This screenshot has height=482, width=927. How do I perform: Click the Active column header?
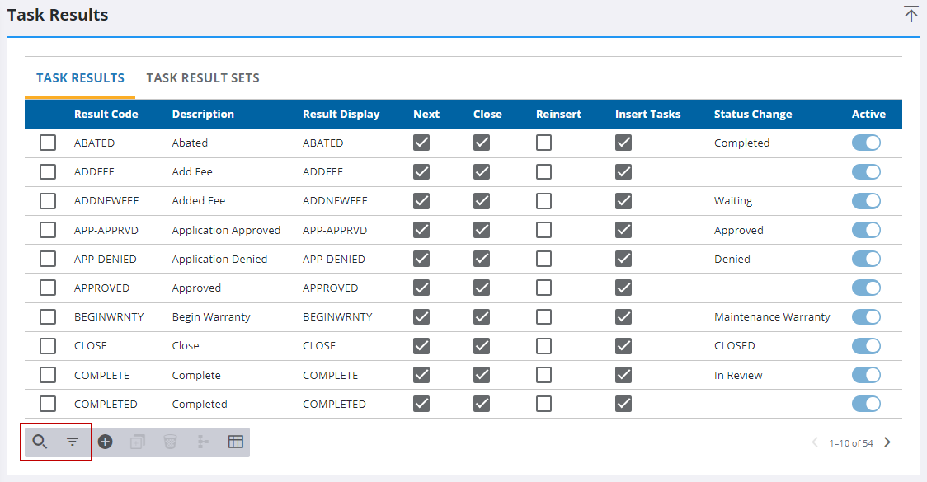[x=868, y=114]
